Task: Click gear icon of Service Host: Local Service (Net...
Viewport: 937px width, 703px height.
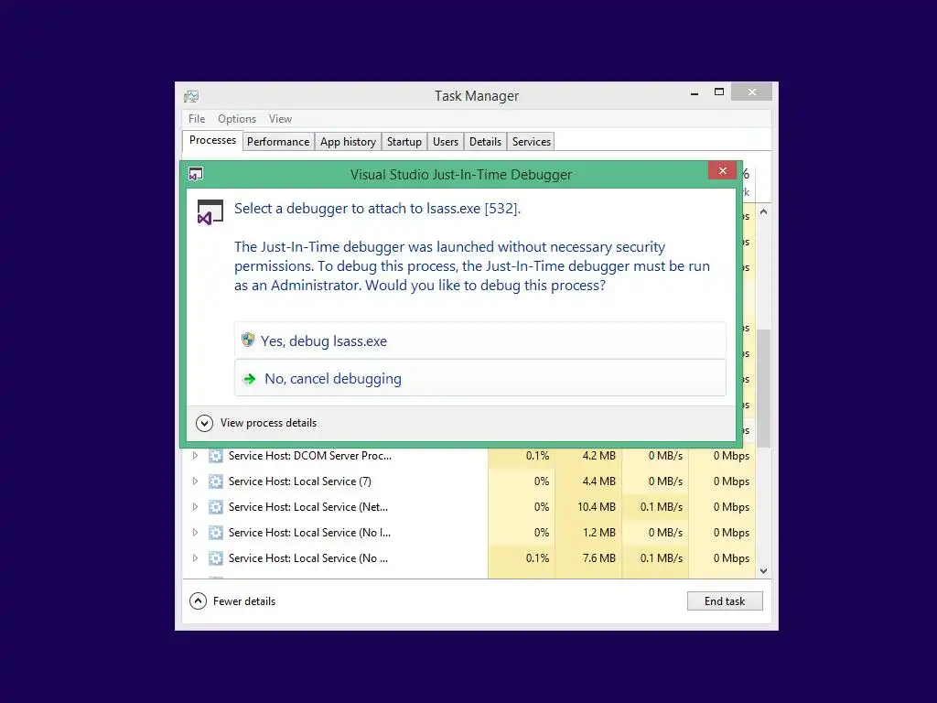Action: pos(216,507)
